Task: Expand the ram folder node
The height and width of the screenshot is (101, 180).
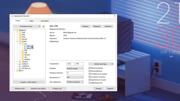Action: (20, 57)
